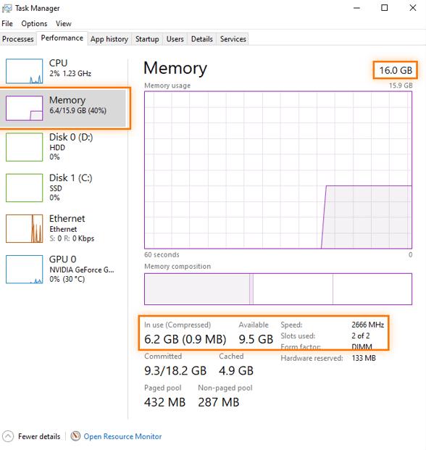This screenshot has width=426, height=450.
Task: Go to the Startup tab
Action: pyautogui.click(x=147, y=39)
